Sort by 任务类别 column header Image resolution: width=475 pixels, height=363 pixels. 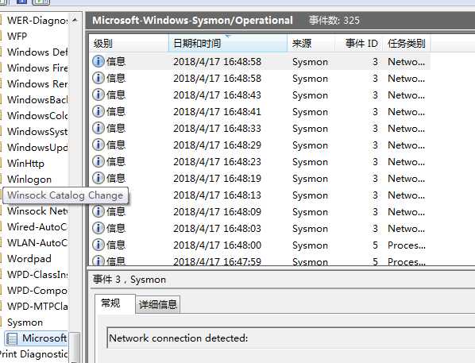(407, 44)
